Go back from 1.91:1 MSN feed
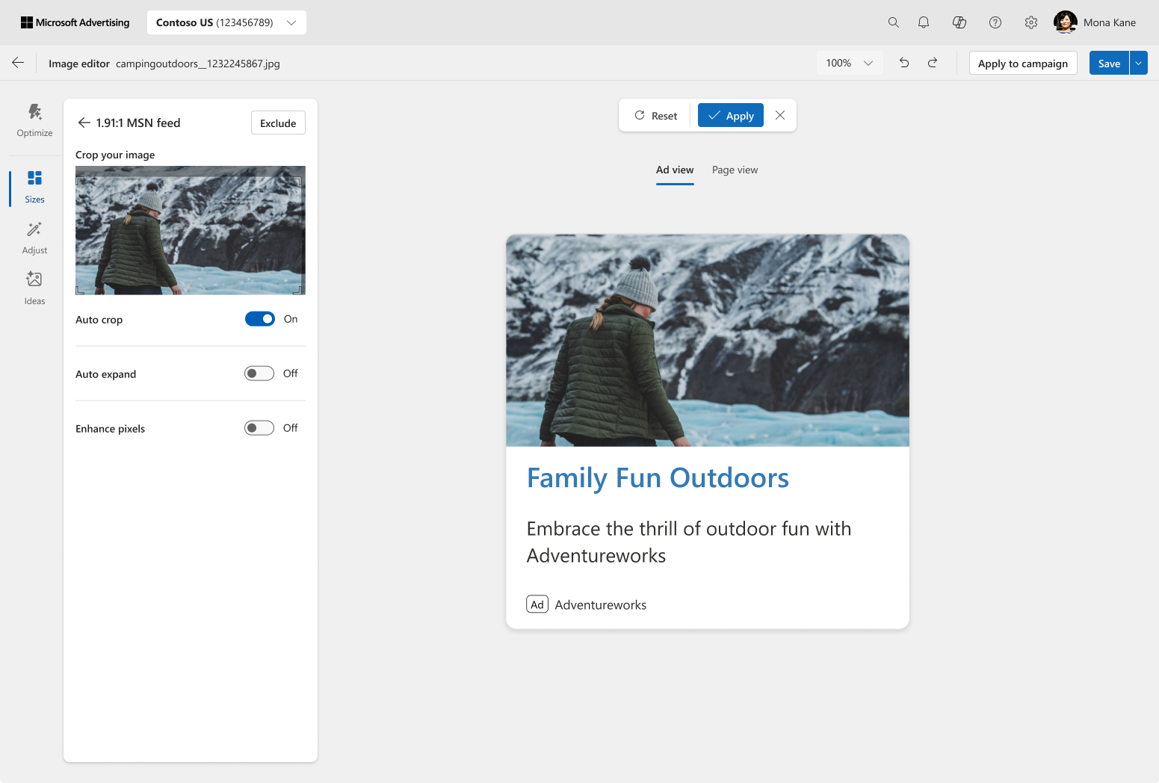This screenshot has width=1159, height=783. (84, 123)
